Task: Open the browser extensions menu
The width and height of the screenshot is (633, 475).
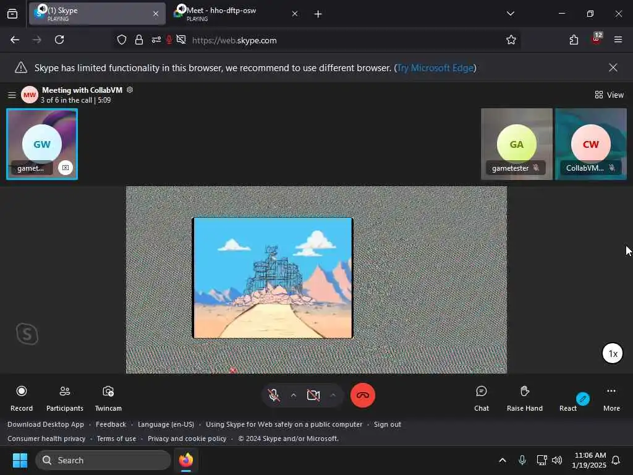Action: (x=574, y=40)
